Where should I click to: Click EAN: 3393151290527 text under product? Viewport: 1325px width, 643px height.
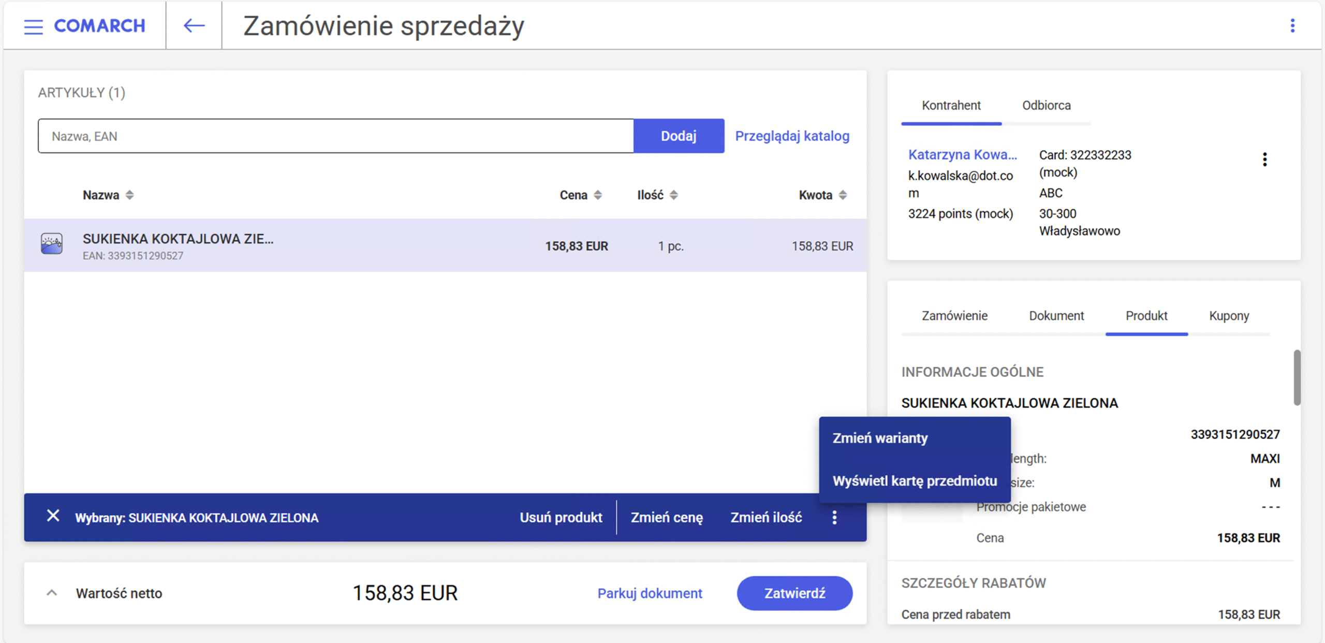tap(133, 256)
